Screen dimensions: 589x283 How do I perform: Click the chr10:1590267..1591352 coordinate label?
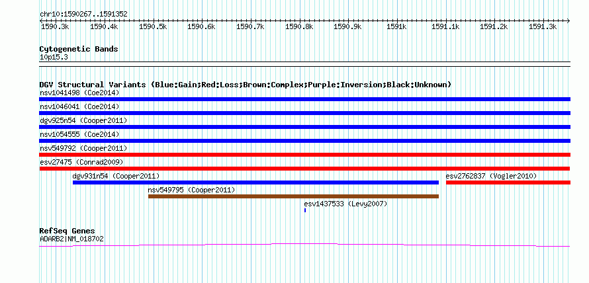[84, 15]
